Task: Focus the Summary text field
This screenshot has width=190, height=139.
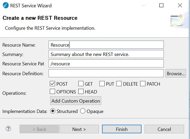Action: pyautogui.click(x=106, y=54)
